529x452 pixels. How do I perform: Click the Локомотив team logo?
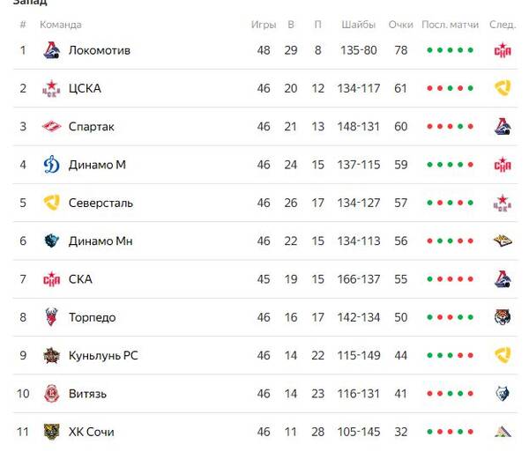[x=52, y=50]
